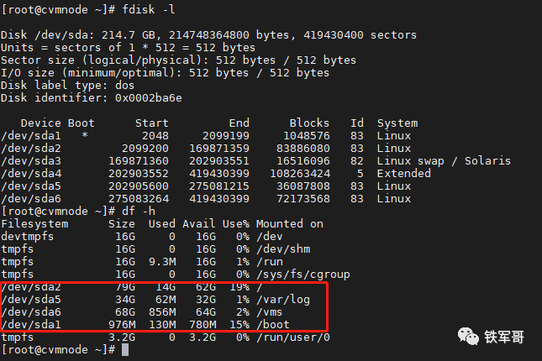Click the 'Start' column header in fdisk table
Viewport: 542px width, 361px height.
point(152,123)
